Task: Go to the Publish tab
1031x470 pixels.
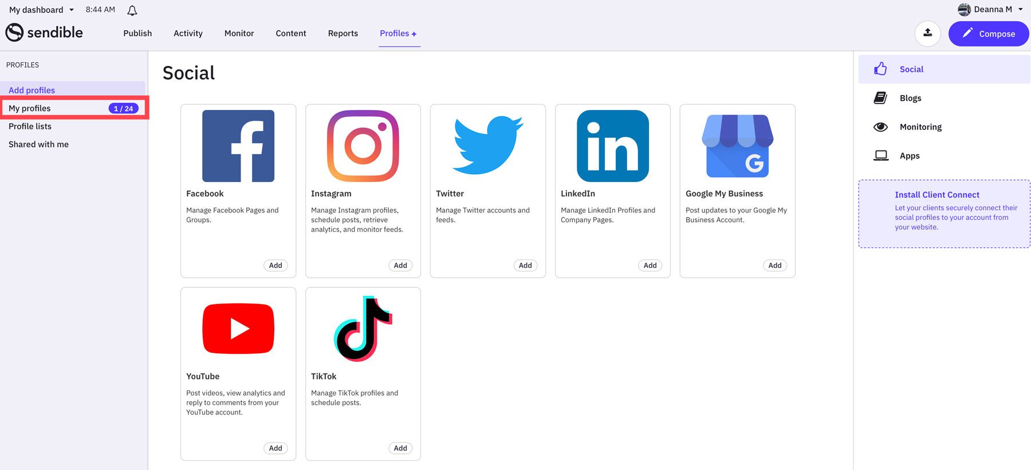Action: point(137,33)
